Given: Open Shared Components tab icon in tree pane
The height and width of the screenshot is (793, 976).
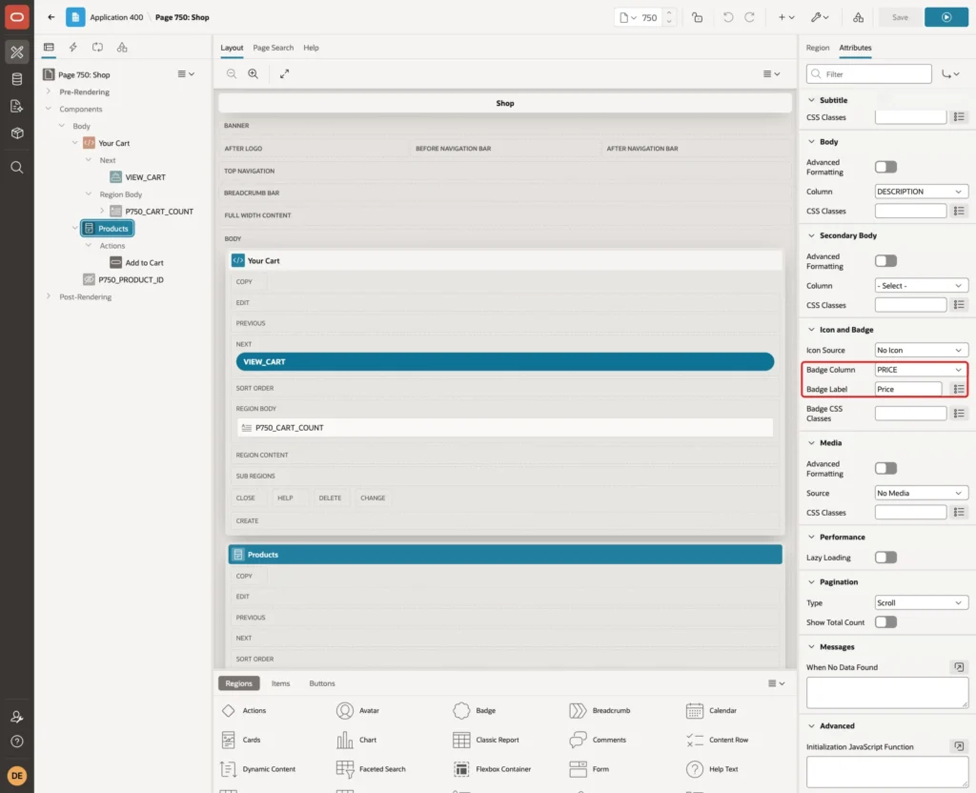Looking at the screenshot, I should pyautogui.click(x=122, y=48).
